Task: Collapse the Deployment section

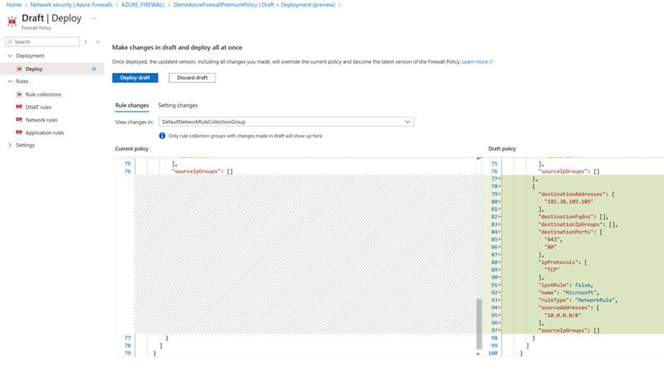Action: (x=10, y=55)
